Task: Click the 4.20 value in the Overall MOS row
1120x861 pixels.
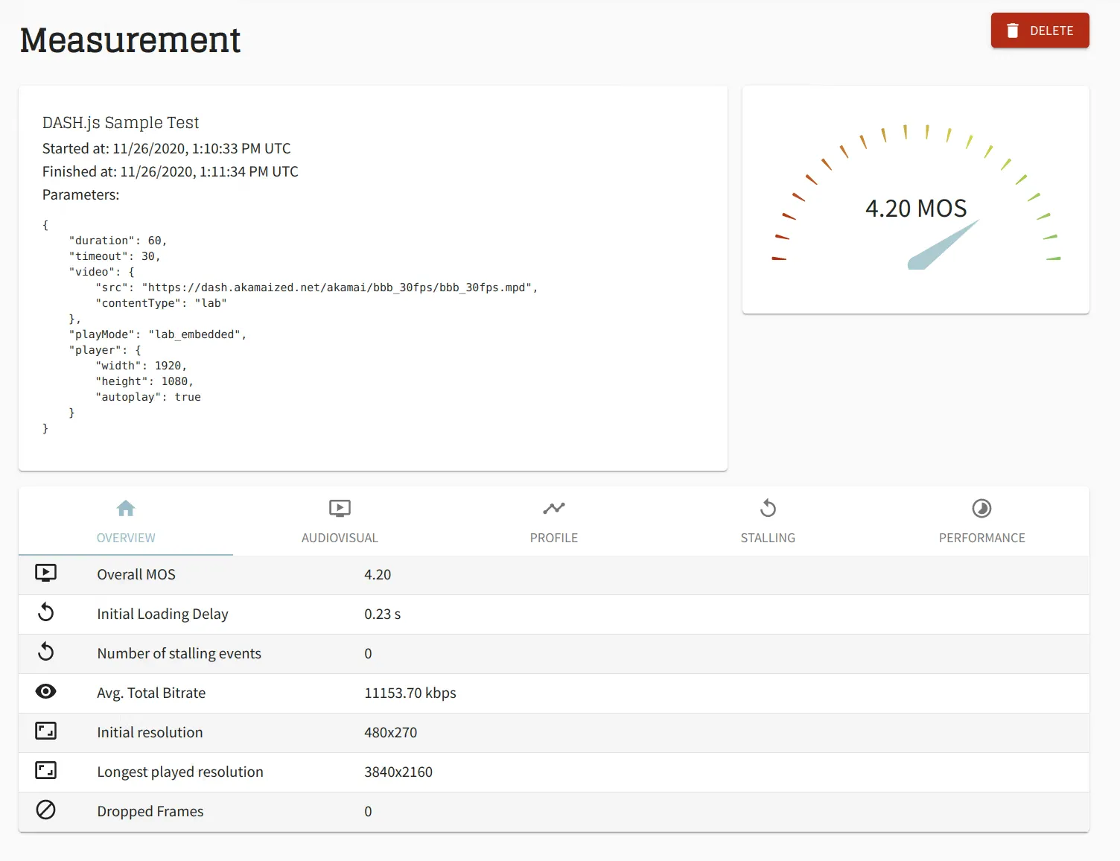Action: [x=378, y=574]
